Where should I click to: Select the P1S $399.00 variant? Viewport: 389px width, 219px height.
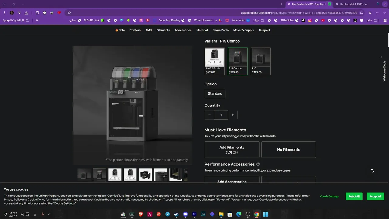pos(261,61)
